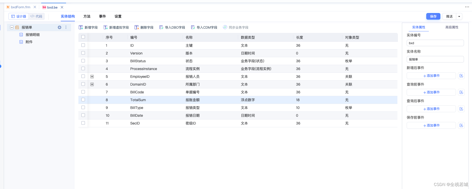Check the ID row checkbox
472x189 pixels.
click(83, 45)
